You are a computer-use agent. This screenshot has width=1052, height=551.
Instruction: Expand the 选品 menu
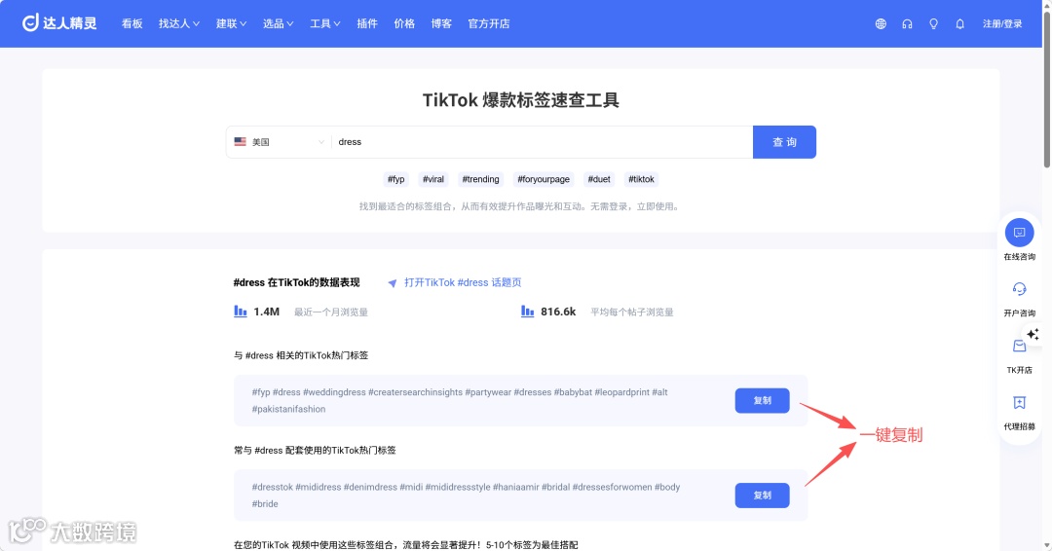(x=278, y=23)
